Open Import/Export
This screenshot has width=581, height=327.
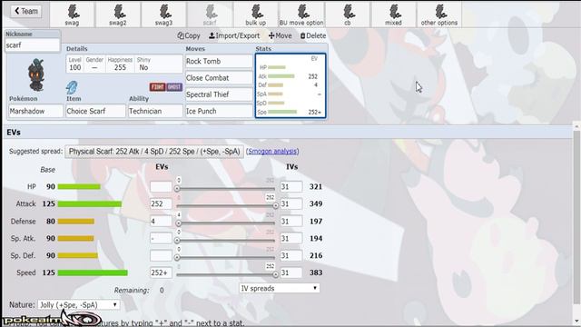click(x=234, y=35)
